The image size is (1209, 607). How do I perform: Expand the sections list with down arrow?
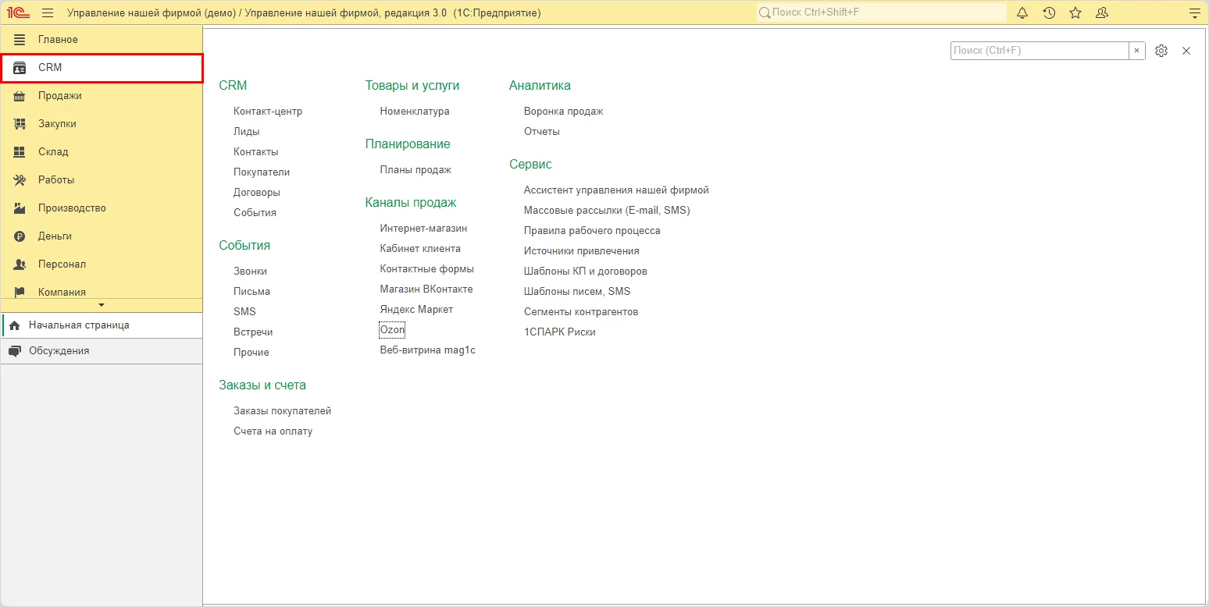pyautogui.click(x=102, y=304)
